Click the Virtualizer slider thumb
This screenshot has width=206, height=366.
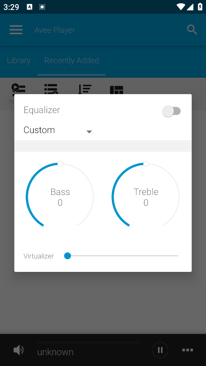67,256
